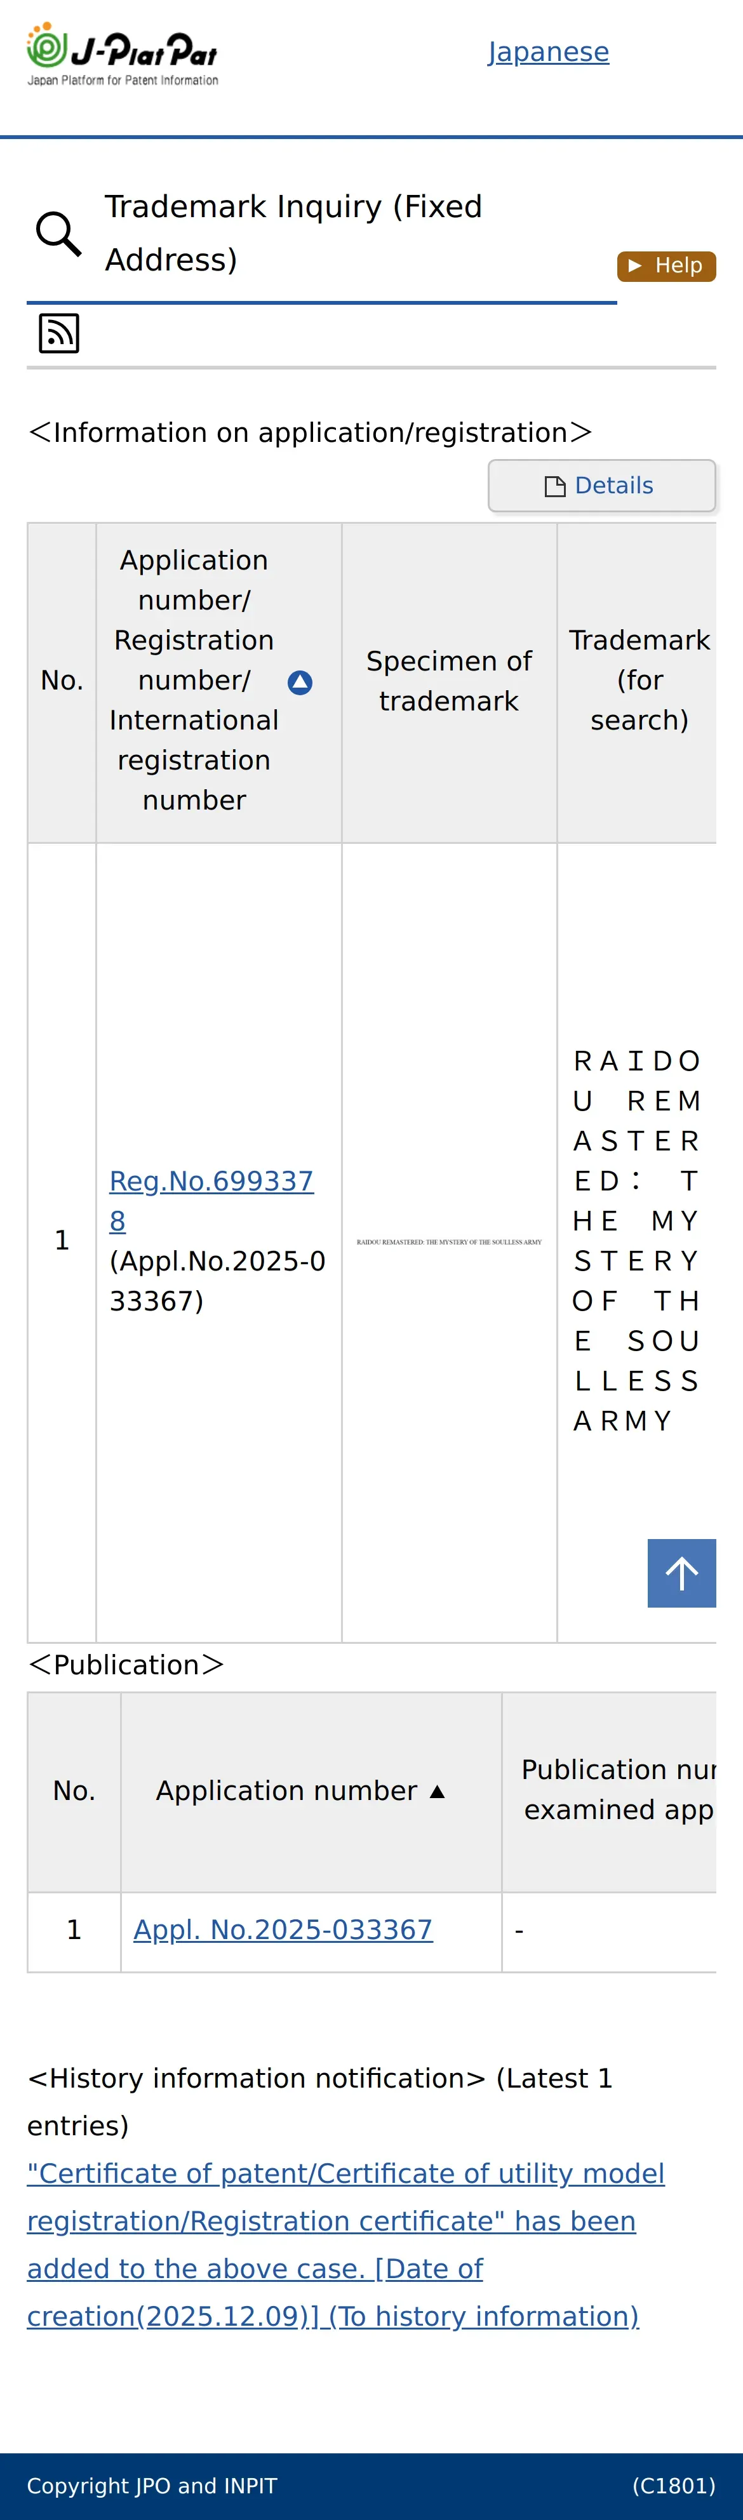This screenshot has height=2520, width=743.
Task: Click the document icon in Details button
Action: [x=555, y=486]
